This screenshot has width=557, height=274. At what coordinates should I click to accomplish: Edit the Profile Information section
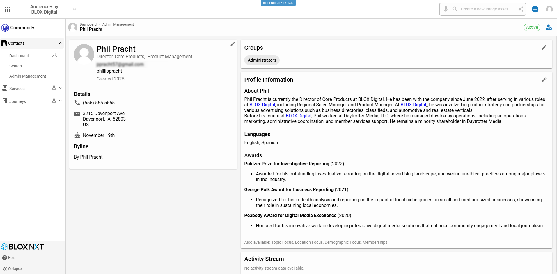(x=544, y=80)
